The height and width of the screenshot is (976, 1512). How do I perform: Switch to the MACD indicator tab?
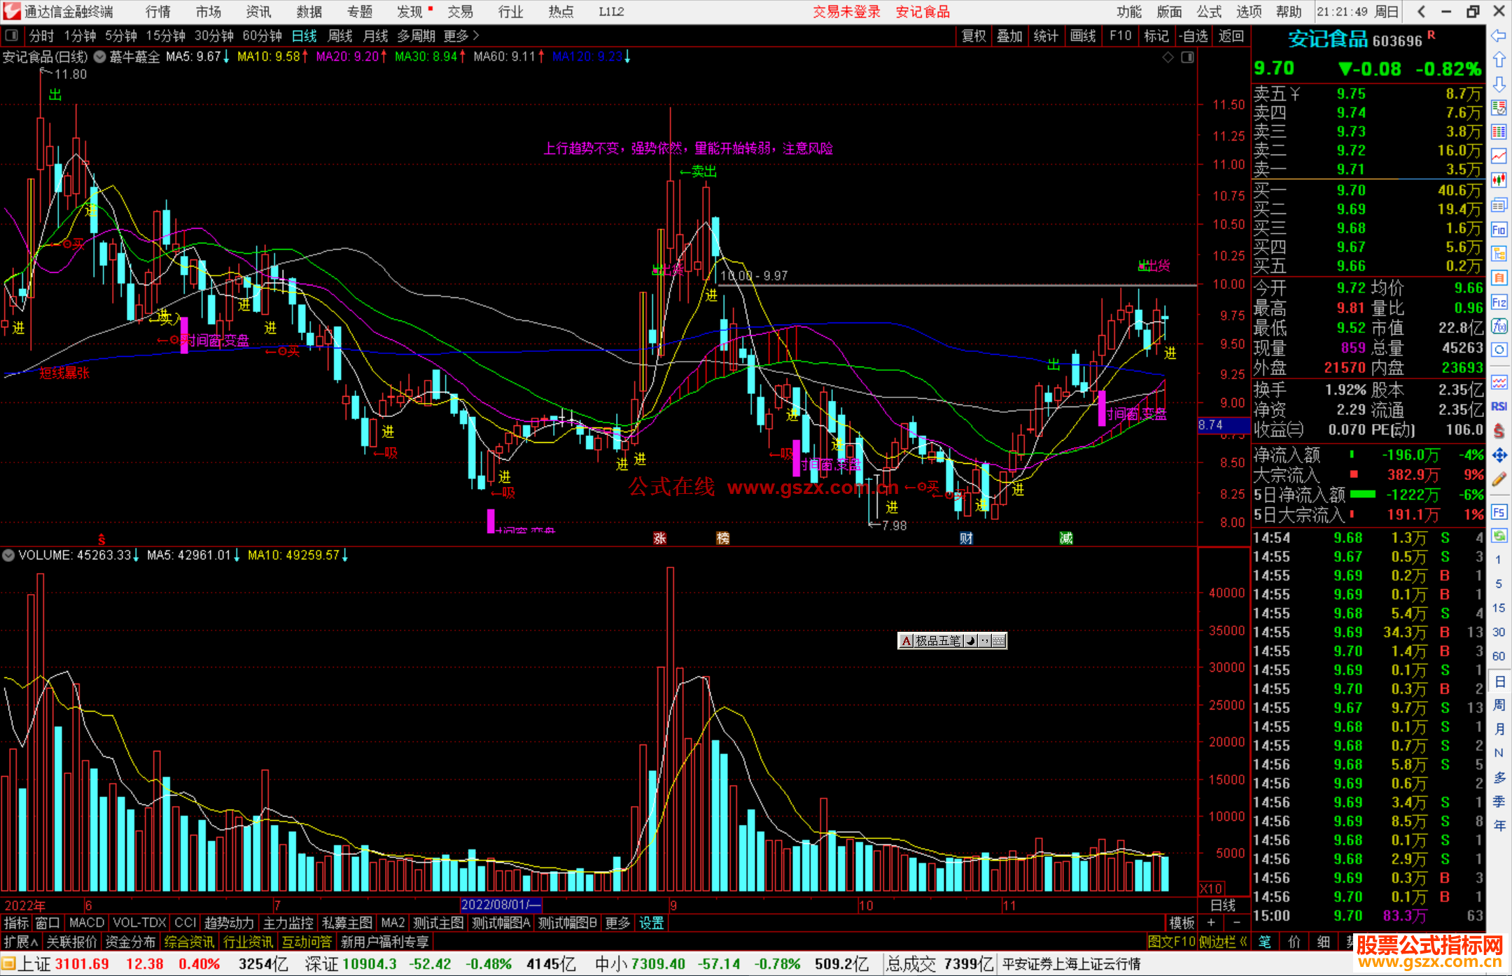coord(87,923)
